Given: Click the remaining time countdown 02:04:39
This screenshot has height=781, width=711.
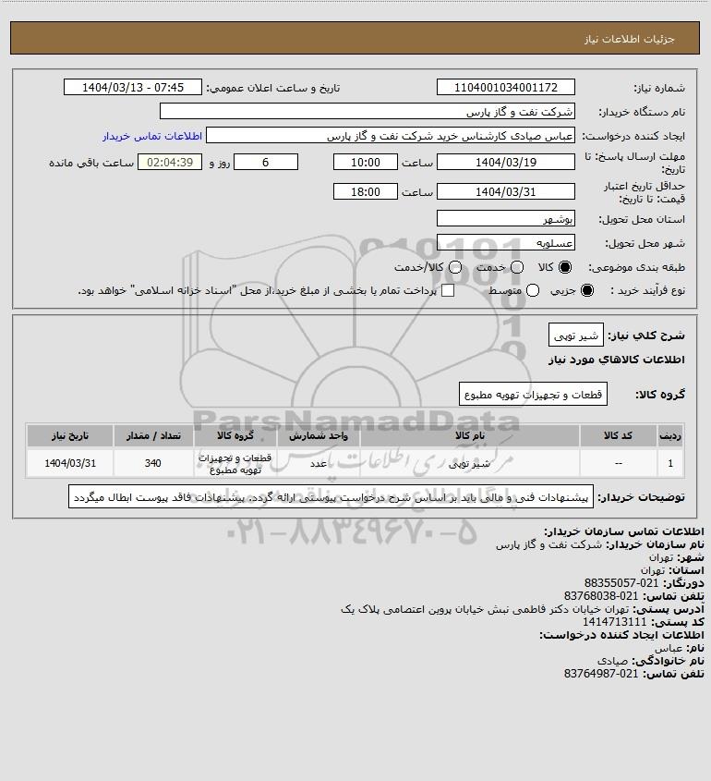Looking at the screenshot, I should pos(170,162).
